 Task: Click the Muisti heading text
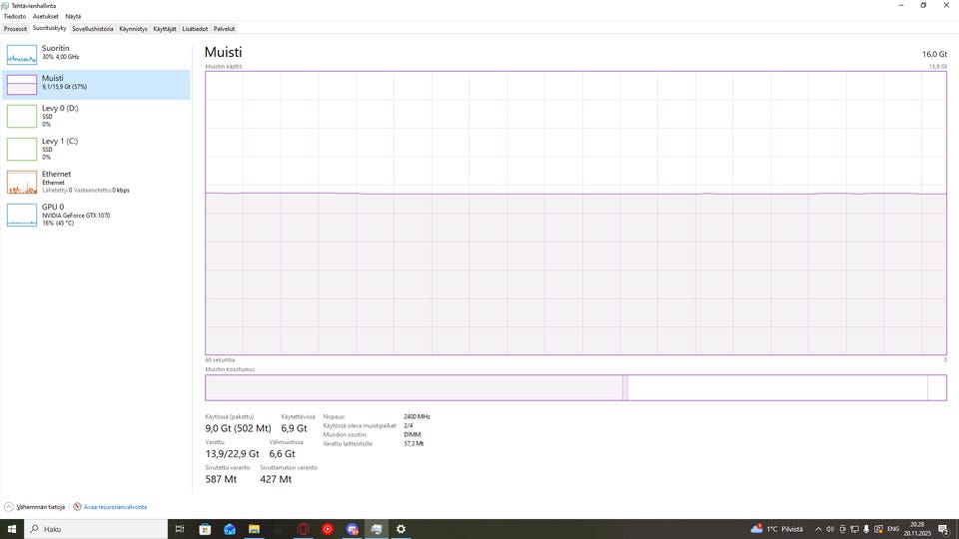(x=223, y=53)
